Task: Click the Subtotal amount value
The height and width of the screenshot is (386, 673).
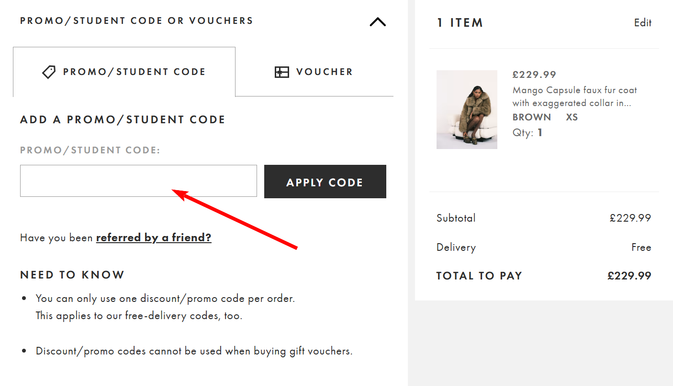Action: pos(630,218)
